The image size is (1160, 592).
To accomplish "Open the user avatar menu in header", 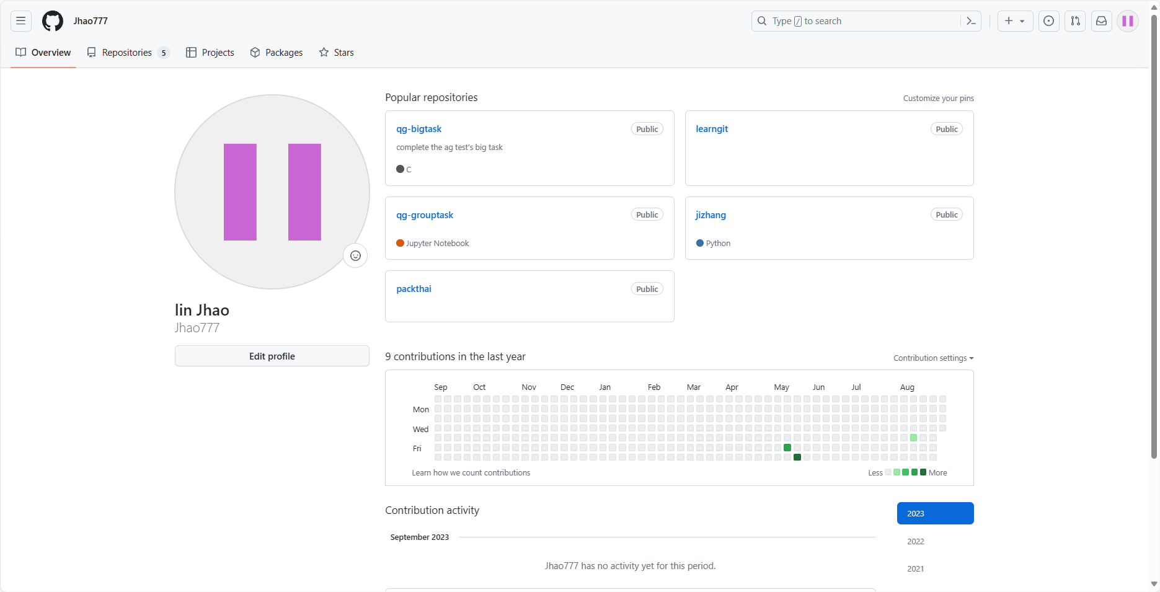I will coord(1128,21).
